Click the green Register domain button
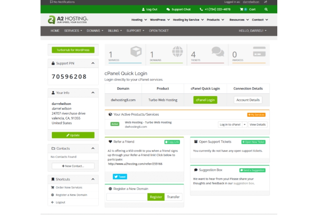Screen dimensions: 322x215 click(x=156, y=197)
